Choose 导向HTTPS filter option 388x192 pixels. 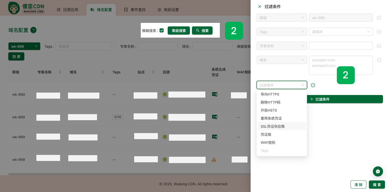[x=270, y=94]
